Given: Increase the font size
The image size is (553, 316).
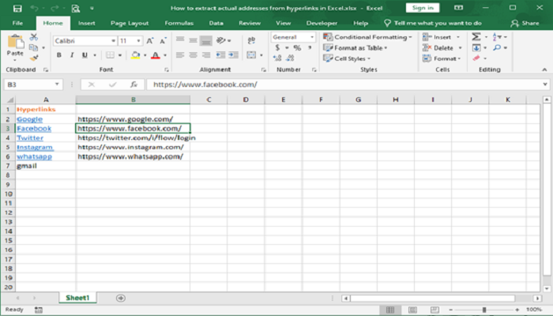Looking at the screenshot, I should click(149, 41).
